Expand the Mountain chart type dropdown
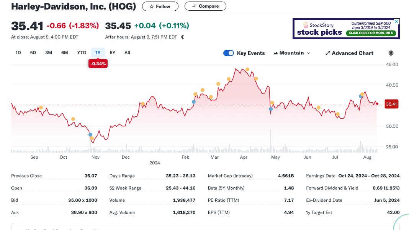 click(291, 53)
